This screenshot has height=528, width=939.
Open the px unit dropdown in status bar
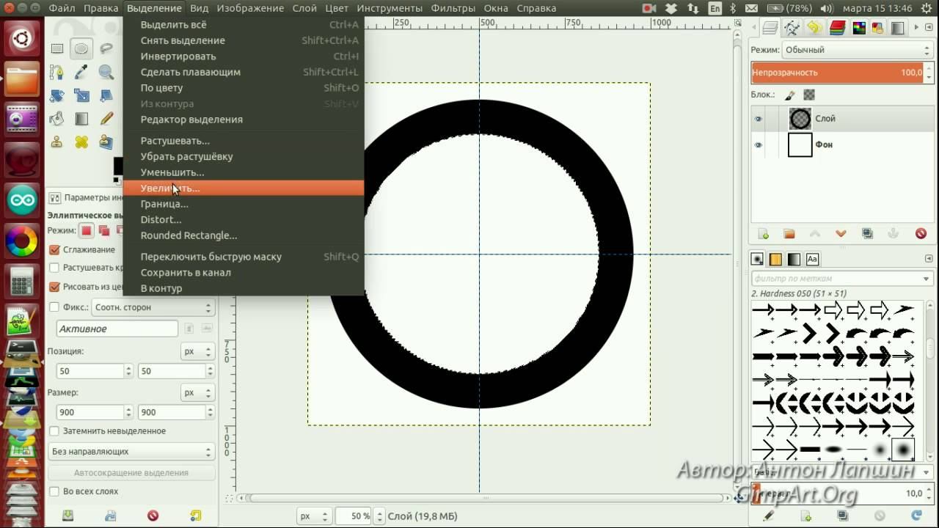[315, 516]
